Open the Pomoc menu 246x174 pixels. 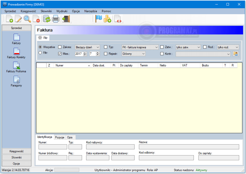coord(106,11)
